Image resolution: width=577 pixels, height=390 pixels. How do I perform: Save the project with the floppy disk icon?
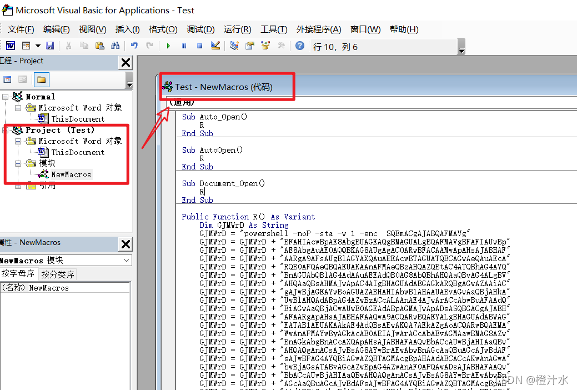50,46
